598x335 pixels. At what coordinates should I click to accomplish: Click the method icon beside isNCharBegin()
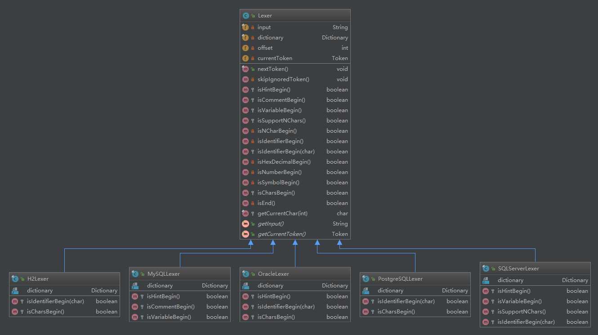coord(245,131)
